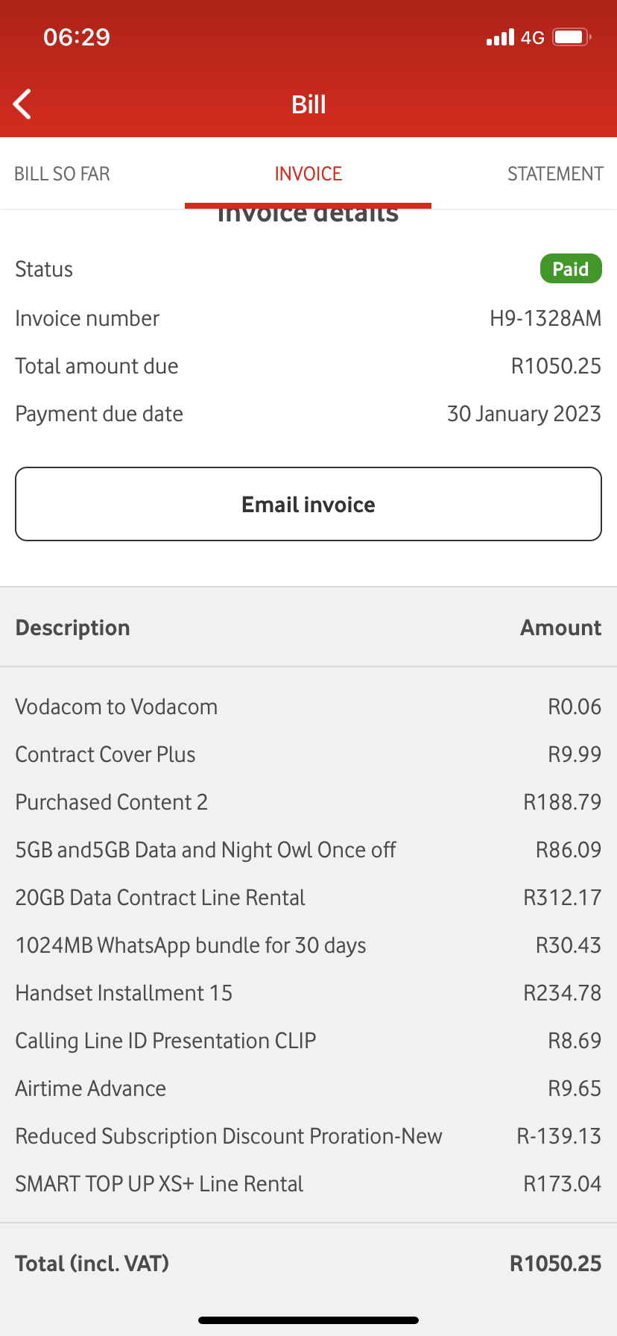
Task: Tap the 4G network indicator
Action: click(533, 38)
